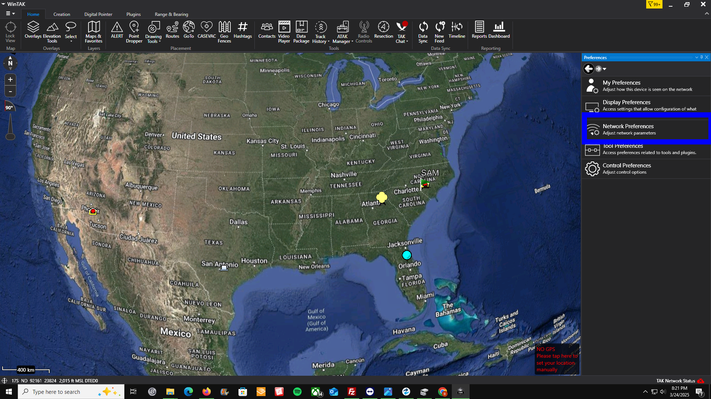The height and width of the screenshot is (399, 711).
Task: Expand the Drawing Tools dropdown arrow
Action: pos(160,41)
